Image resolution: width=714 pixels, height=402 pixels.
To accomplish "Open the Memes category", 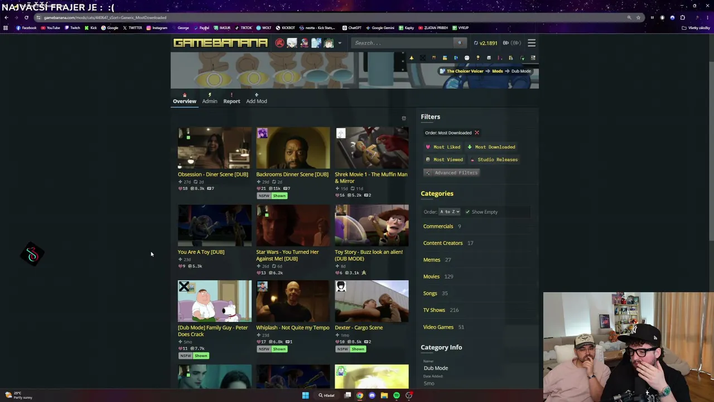I will pos(432,260).
